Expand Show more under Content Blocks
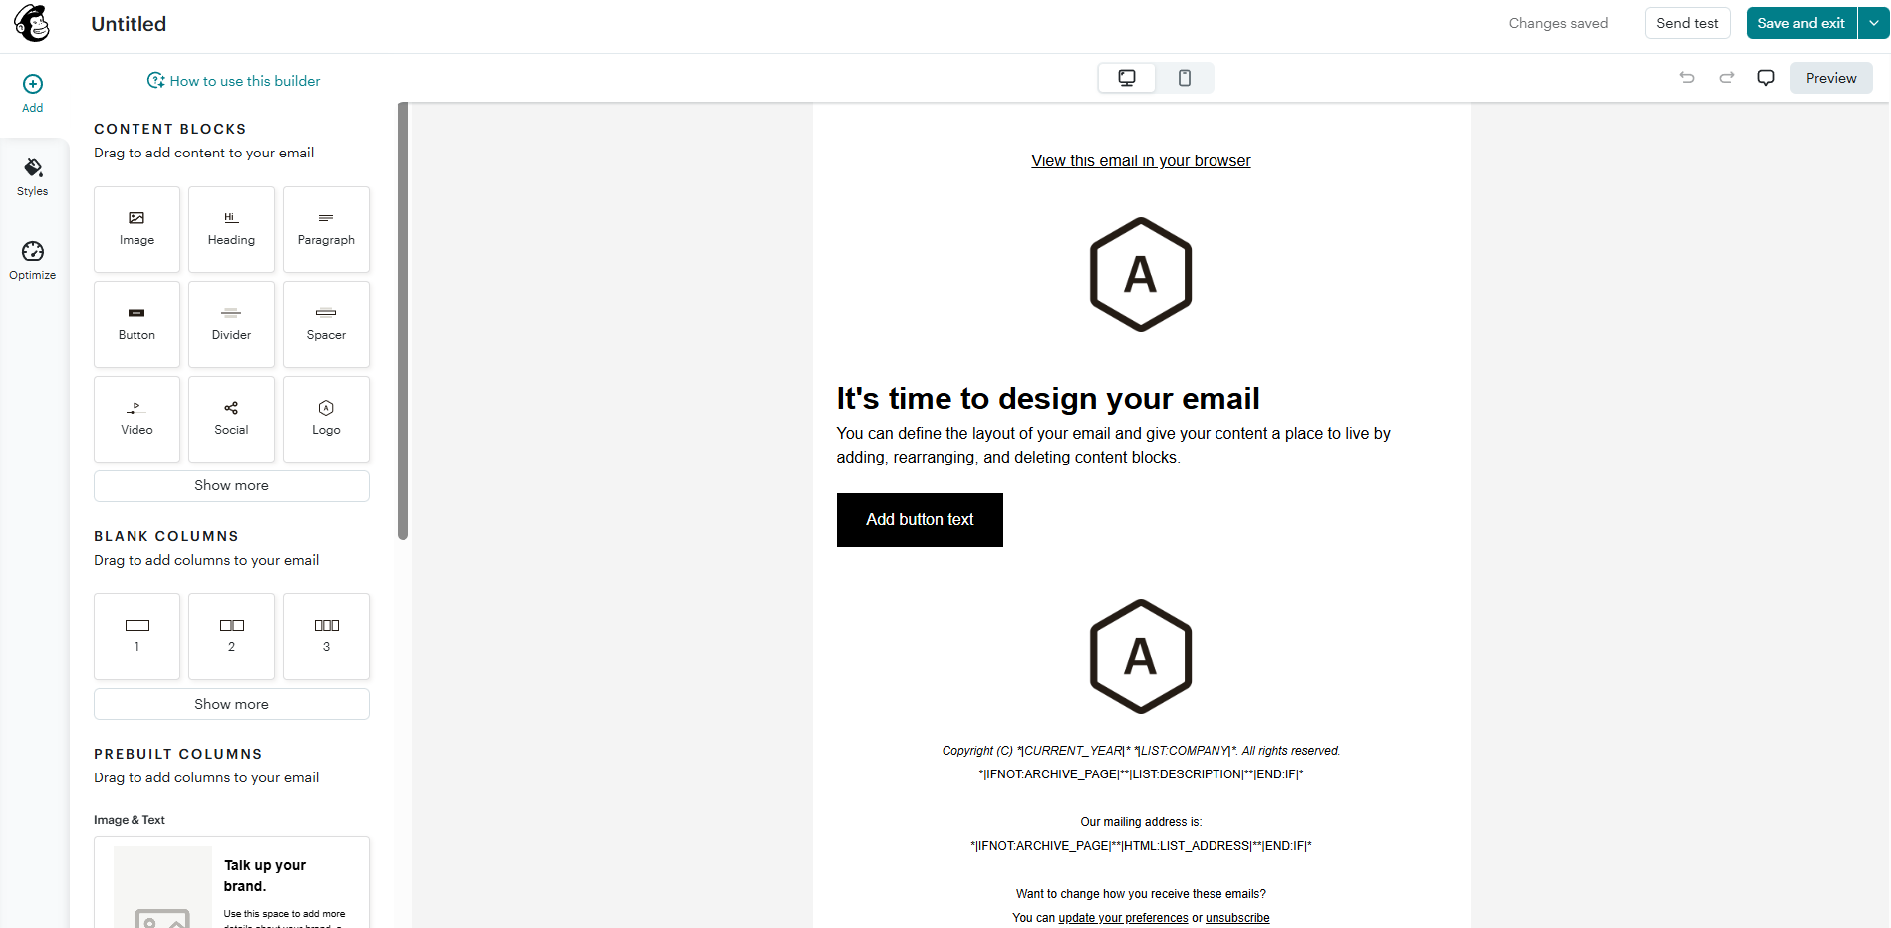The height and width of the screenshot is (928, 1891). [x=230, y=485]
